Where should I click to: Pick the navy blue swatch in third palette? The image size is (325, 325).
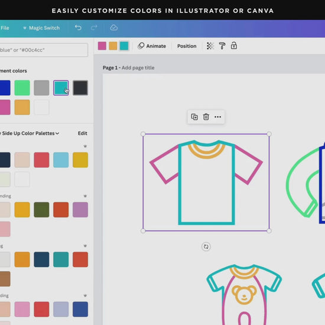click(x=41, y=259)
